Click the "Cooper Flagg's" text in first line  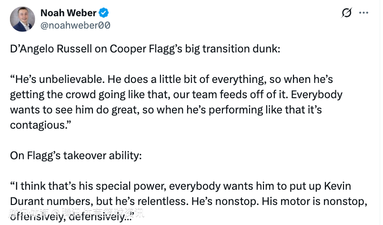(138, 49)
